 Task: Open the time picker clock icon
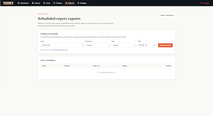point(154,45)
